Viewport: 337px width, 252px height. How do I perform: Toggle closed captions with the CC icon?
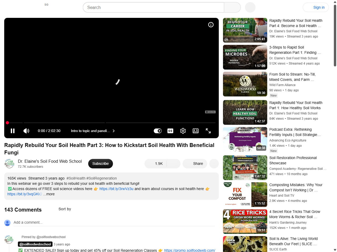pos(170,131)
